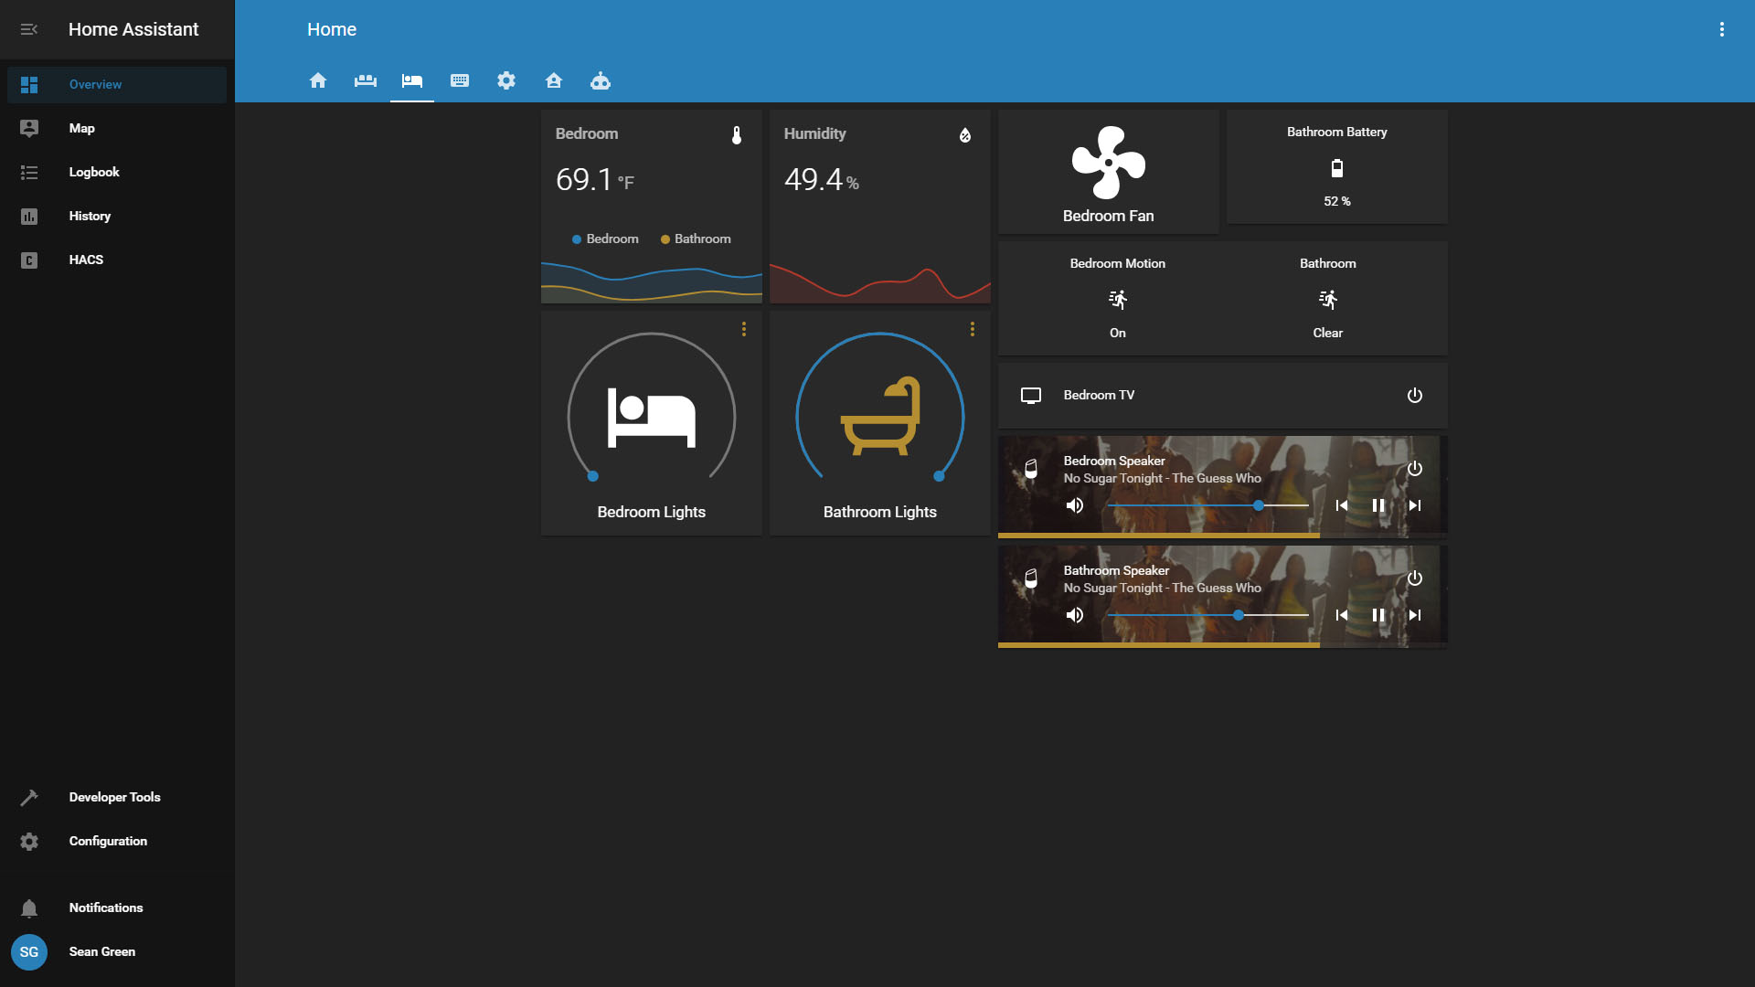Open Developer Tools in the sidebar
The width and height of the screenshot is (1755, 987).
click(x=117, y=797)
